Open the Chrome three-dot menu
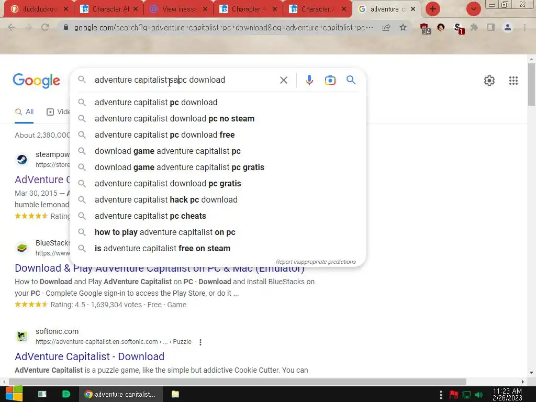Image resolution: width=536 pixels, height=402 pixels. click(524, 27)
